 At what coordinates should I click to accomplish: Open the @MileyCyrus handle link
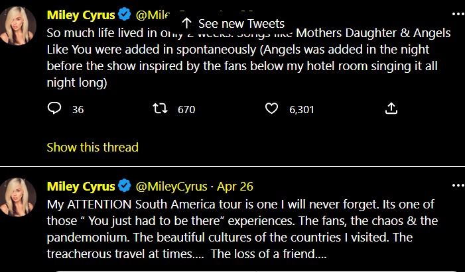coord(171,186)
